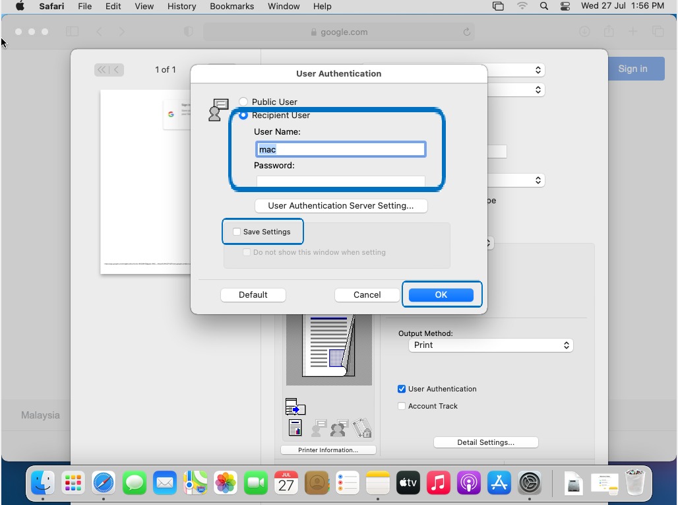
Task: Open the Photos app from dock
Action: pyautogui.click(x=226, y=484)
